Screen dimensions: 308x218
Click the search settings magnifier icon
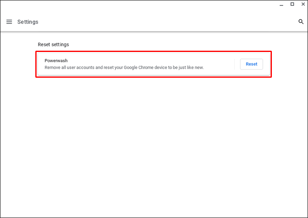pos(301,22)
